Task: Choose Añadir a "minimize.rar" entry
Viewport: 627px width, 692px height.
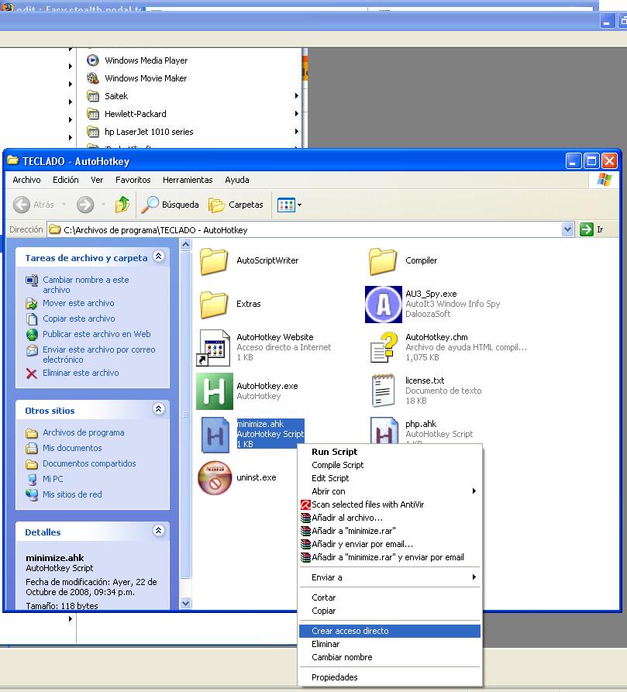Action: click(x=390, y=532)
